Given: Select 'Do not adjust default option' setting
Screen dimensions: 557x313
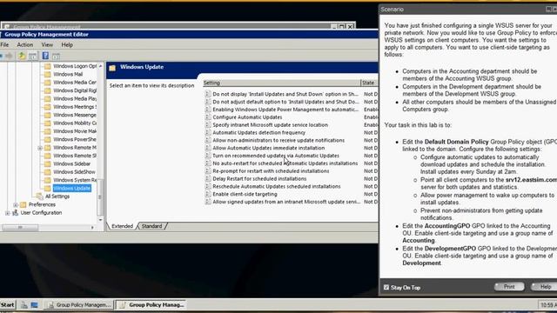Looking at the screenshot, I should tap(286, 102).
